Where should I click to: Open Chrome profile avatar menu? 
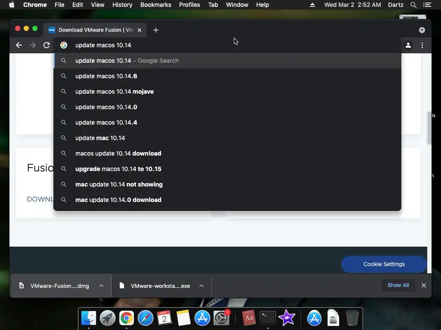tap(408, 45)
